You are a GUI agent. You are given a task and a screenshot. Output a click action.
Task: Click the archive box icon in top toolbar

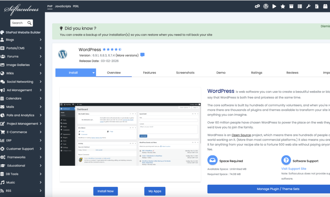tap(291, 6)
